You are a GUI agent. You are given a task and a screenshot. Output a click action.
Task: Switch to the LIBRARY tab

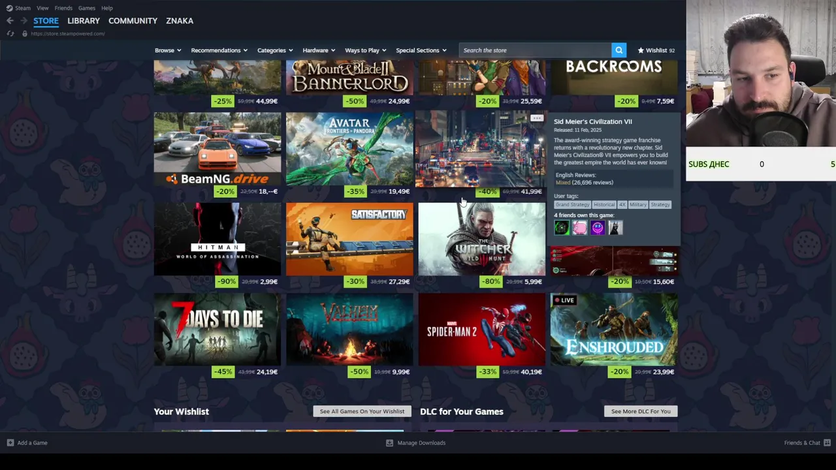point(84,21)
